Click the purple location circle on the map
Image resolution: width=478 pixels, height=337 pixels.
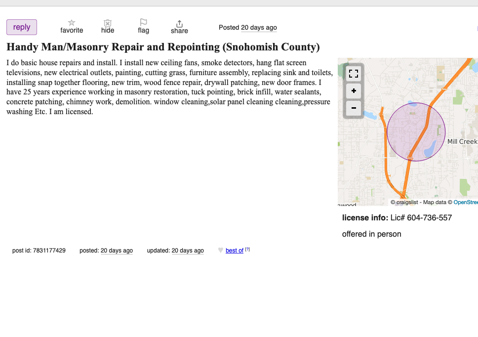tap(416, 132)
